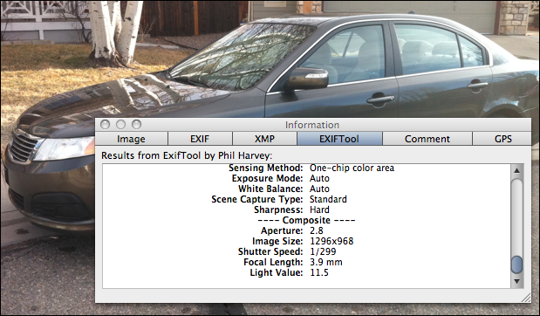The height and width of the screenshot is (316, 540).
Task: Select the image size '1296x968'
Action: 332,241
